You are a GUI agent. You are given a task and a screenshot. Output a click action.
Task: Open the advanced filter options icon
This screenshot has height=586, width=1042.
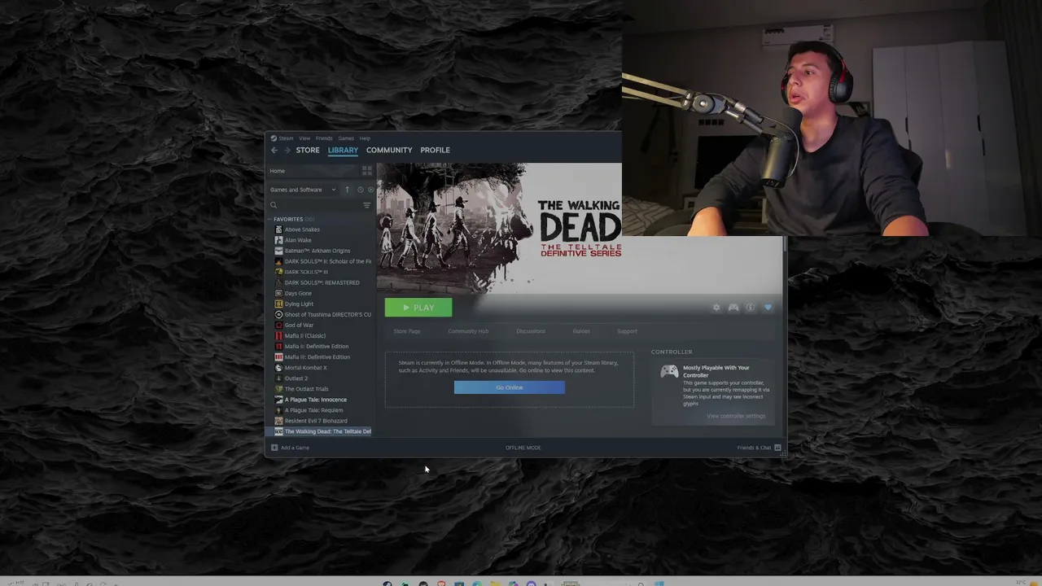point(367,205)
